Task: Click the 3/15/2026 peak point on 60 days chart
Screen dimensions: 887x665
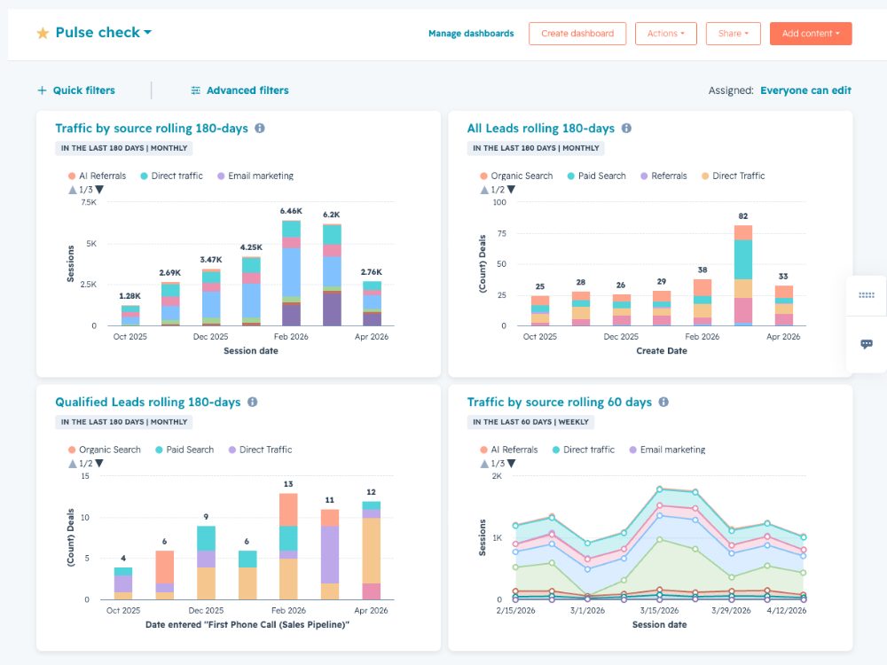Action: 660,489
